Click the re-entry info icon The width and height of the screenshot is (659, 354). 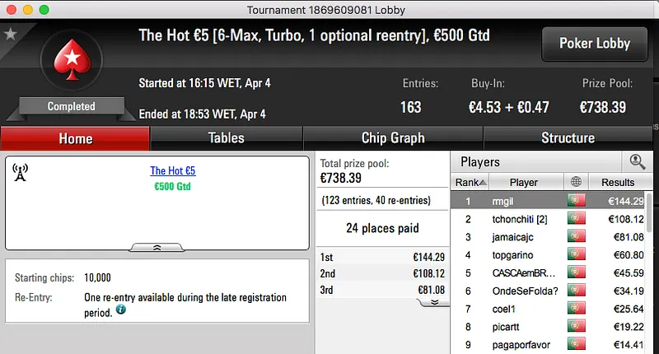pos(121,310)
